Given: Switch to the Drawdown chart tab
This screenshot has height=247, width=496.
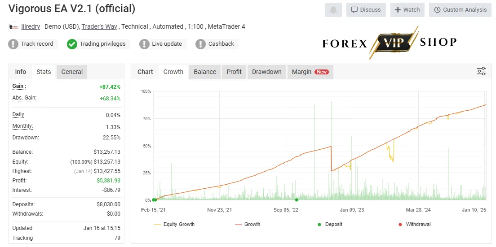Looking at the screenshot, I should [x=267, y=72].
